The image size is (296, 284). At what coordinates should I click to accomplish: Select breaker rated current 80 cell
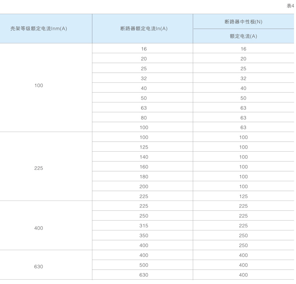click(x=144, y=118)
